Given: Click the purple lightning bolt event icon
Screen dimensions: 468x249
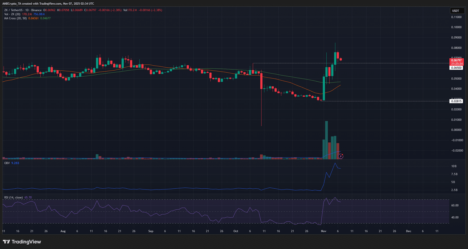Looking at the screenshot, I should coord(341,156).
